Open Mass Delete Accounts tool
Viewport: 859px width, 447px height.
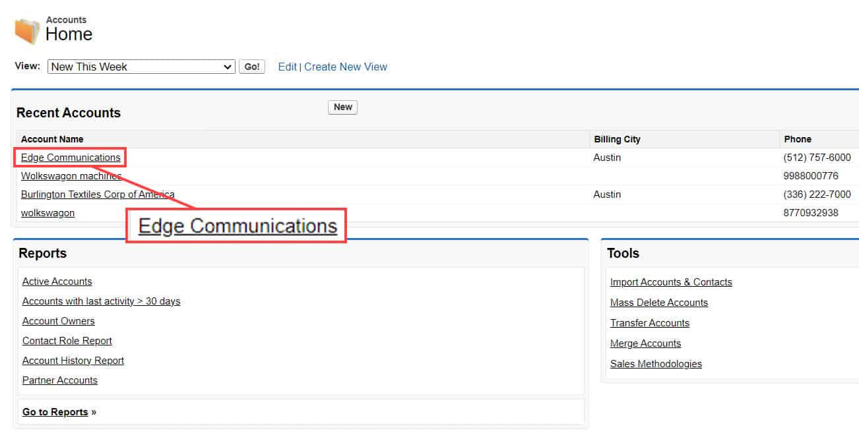coord(659,303)
